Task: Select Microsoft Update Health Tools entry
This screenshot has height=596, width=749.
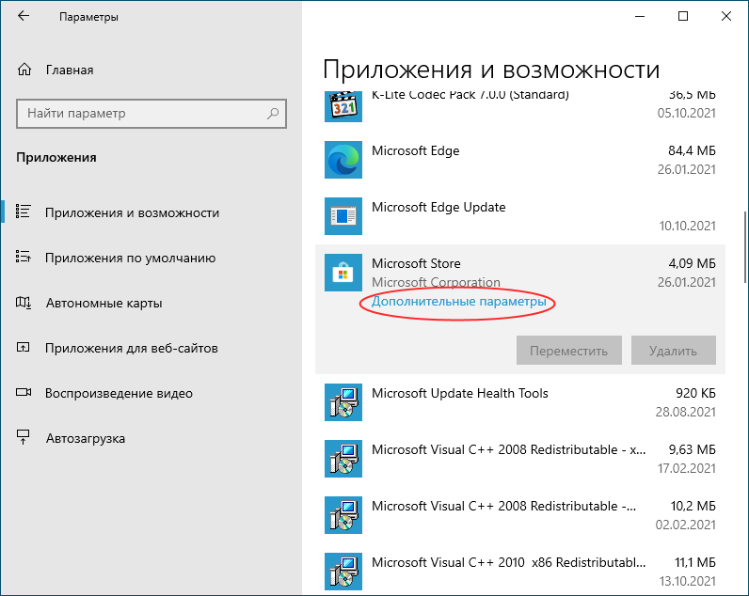Action: (459, 393)
